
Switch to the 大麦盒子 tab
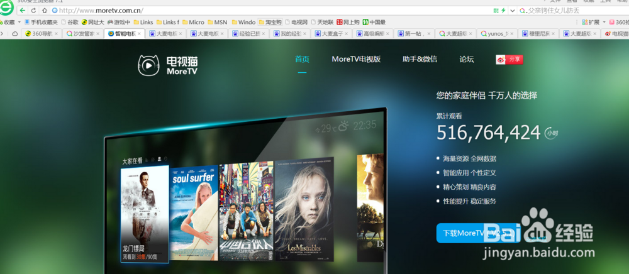(331, 34)
